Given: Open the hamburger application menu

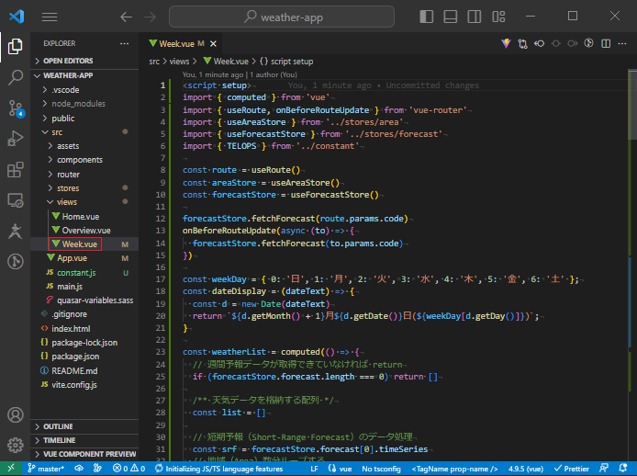Looking at the screenshot, I should coord(50,17).
